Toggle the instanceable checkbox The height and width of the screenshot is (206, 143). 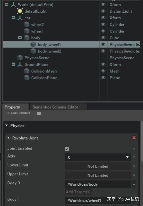39,113
